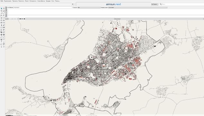Select the rotate view tool
The width and height of the screenshot is (204, 116).
4,11
